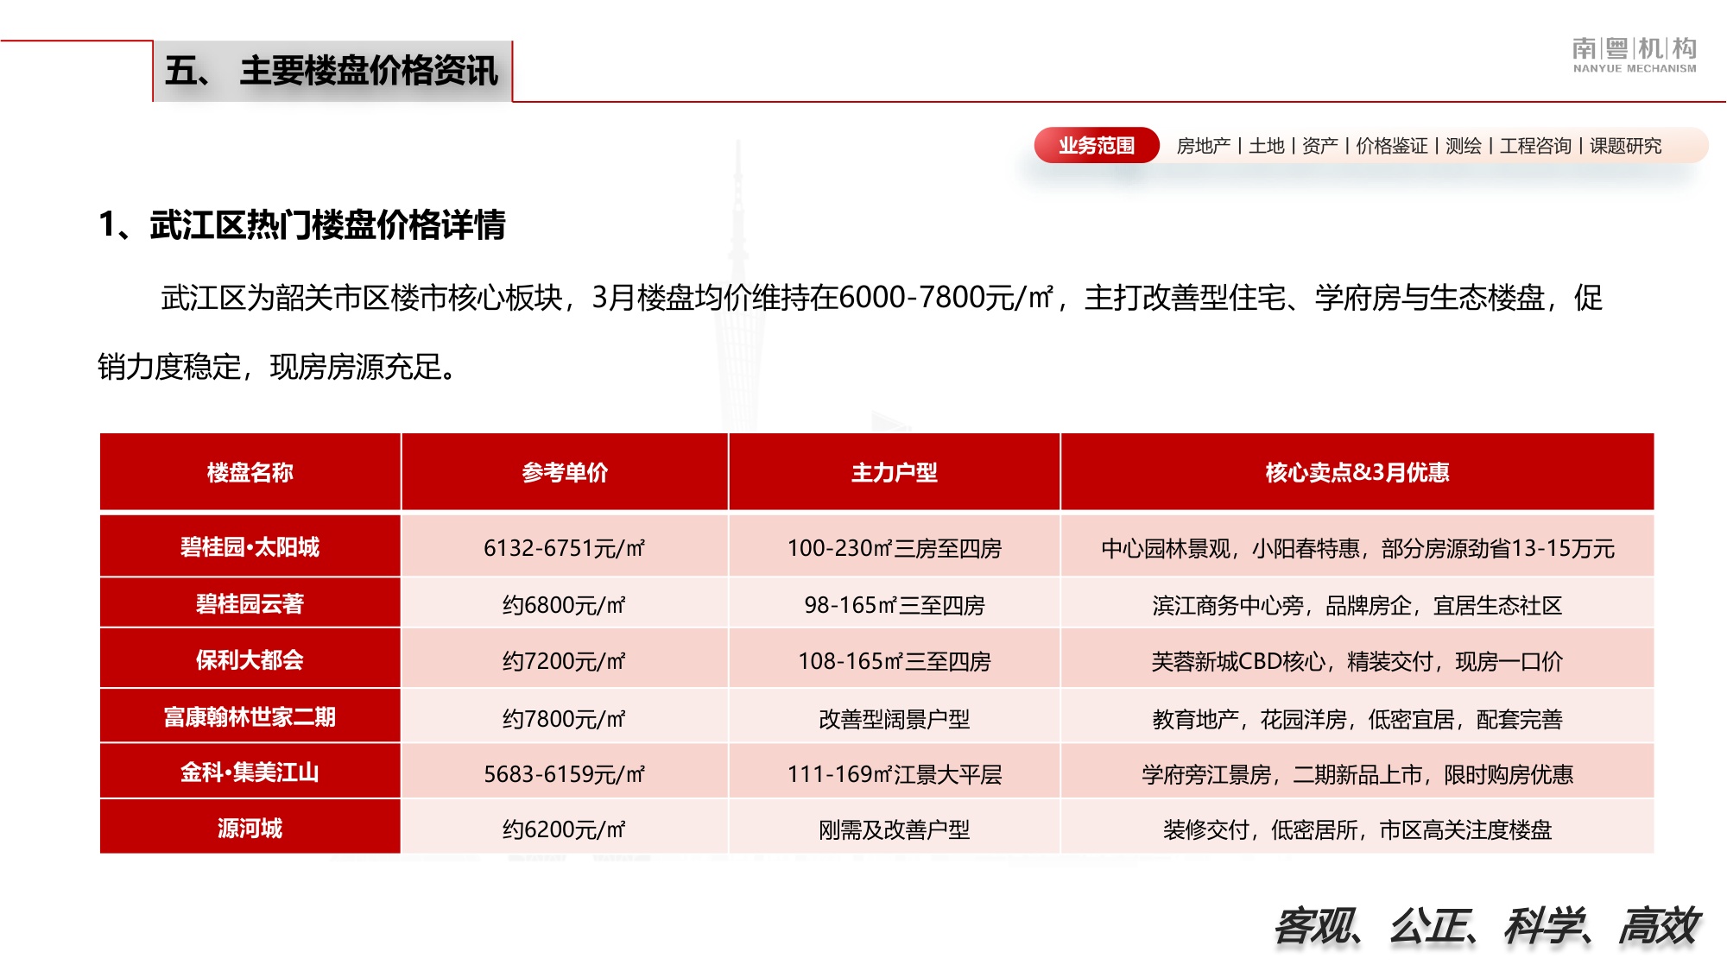Click the 业务范围 red pill button
Viewport: 1727px width, 971px height.
1096,145
